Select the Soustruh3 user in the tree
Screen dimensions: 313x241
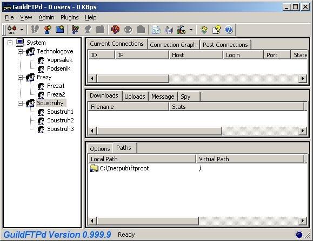tap(61, 129)
